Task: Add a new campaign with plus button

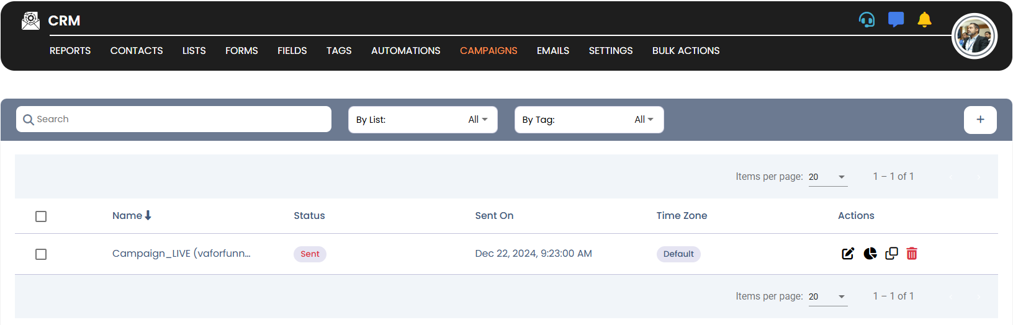Action: point(980,120)
